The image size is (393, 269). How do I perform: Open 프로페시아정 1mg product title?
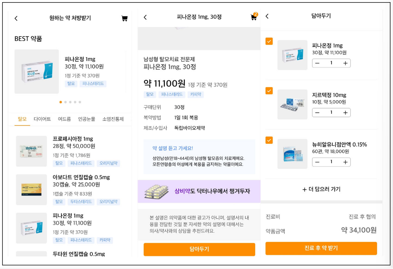click(73, 139)
